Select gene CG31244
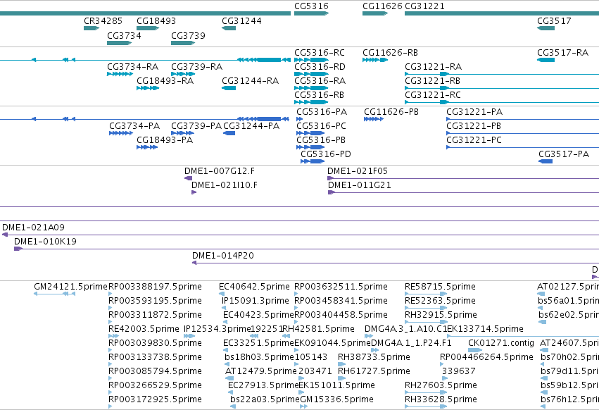 pos(229,28)
